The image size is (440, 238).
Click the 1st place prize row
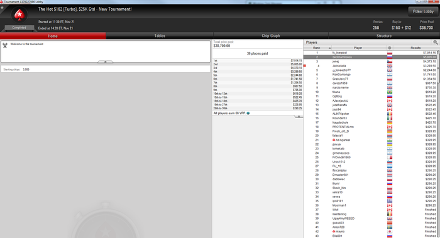tap(258, 60)
